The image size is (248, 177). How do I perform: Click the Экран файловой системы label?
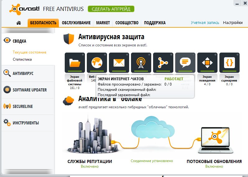coord(74,80)
